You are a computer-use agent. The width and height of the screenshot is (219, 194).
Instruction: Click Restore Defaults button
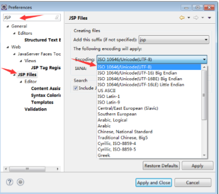161,166
